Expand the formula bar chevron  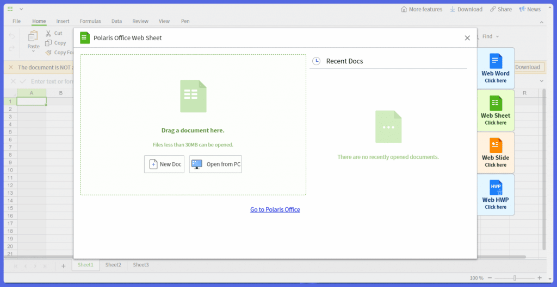tap(542, 81)
